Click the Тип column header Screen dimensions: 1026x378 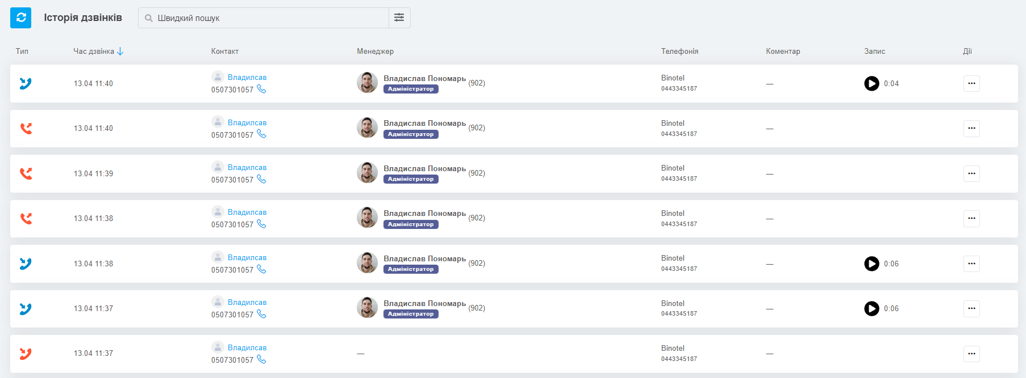click(x=22, y=52)
